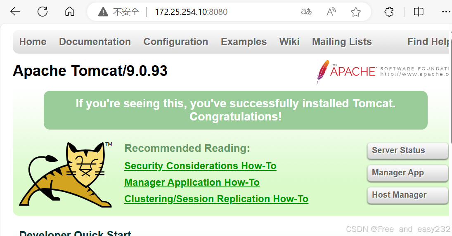This screenshot has height=236, width=452.
Task: Click the Apache Tomcat/9.0.93 heading
Action: click(x=90, y=71)
